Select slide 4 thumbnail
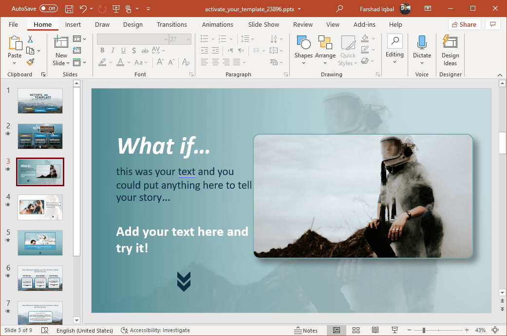Image resolution: width=507 pixels, height=336 pixels. 40,207
